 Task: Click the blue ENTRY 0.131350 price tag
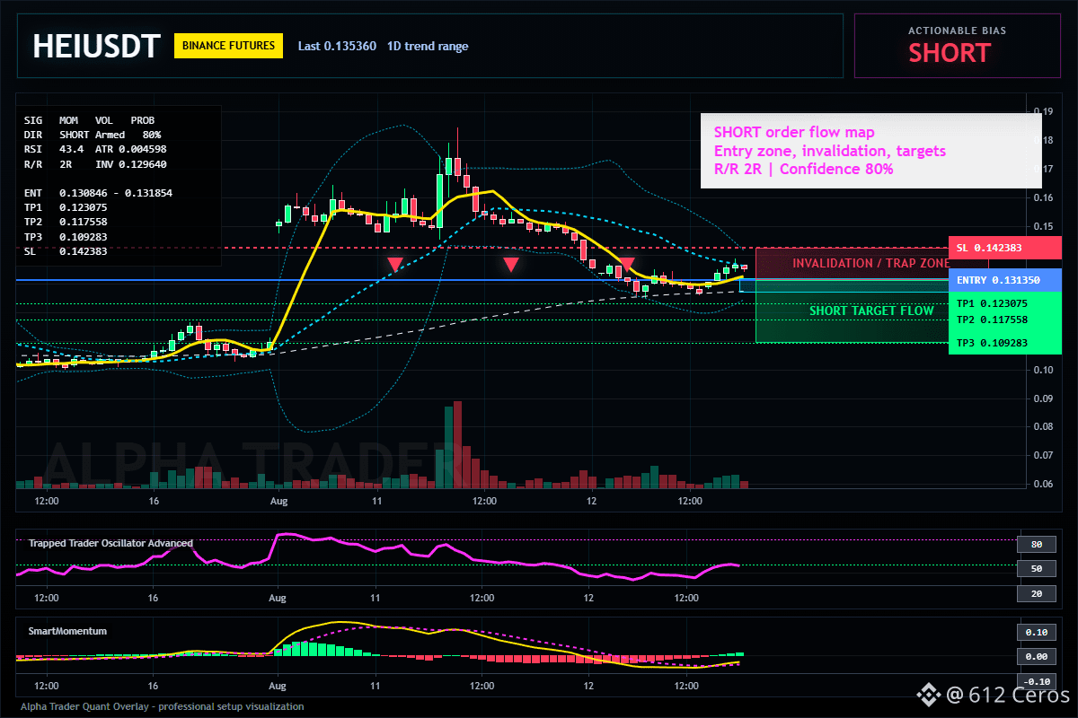(1005, 280)
